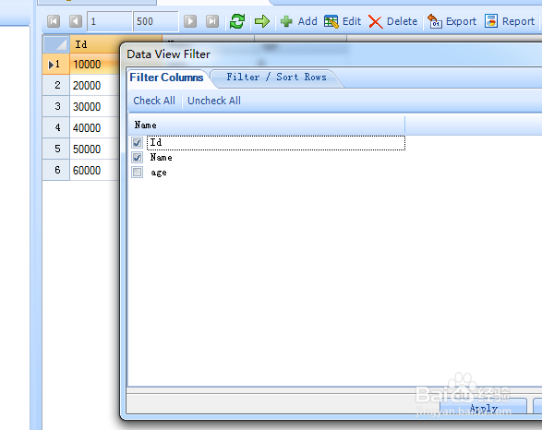The width and height of the screenshot is (542, 430).
Task: Select the Filter Columns tab
Action: pyautogui.click(x=166, y=78)
